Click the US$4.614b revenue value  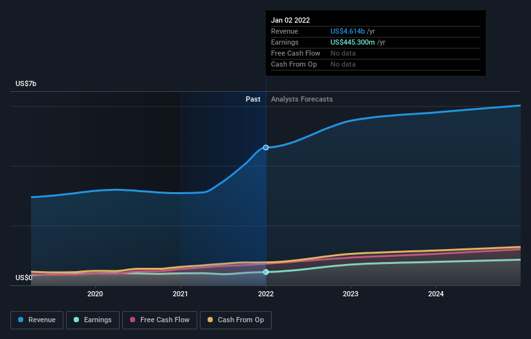coord(347,31)
